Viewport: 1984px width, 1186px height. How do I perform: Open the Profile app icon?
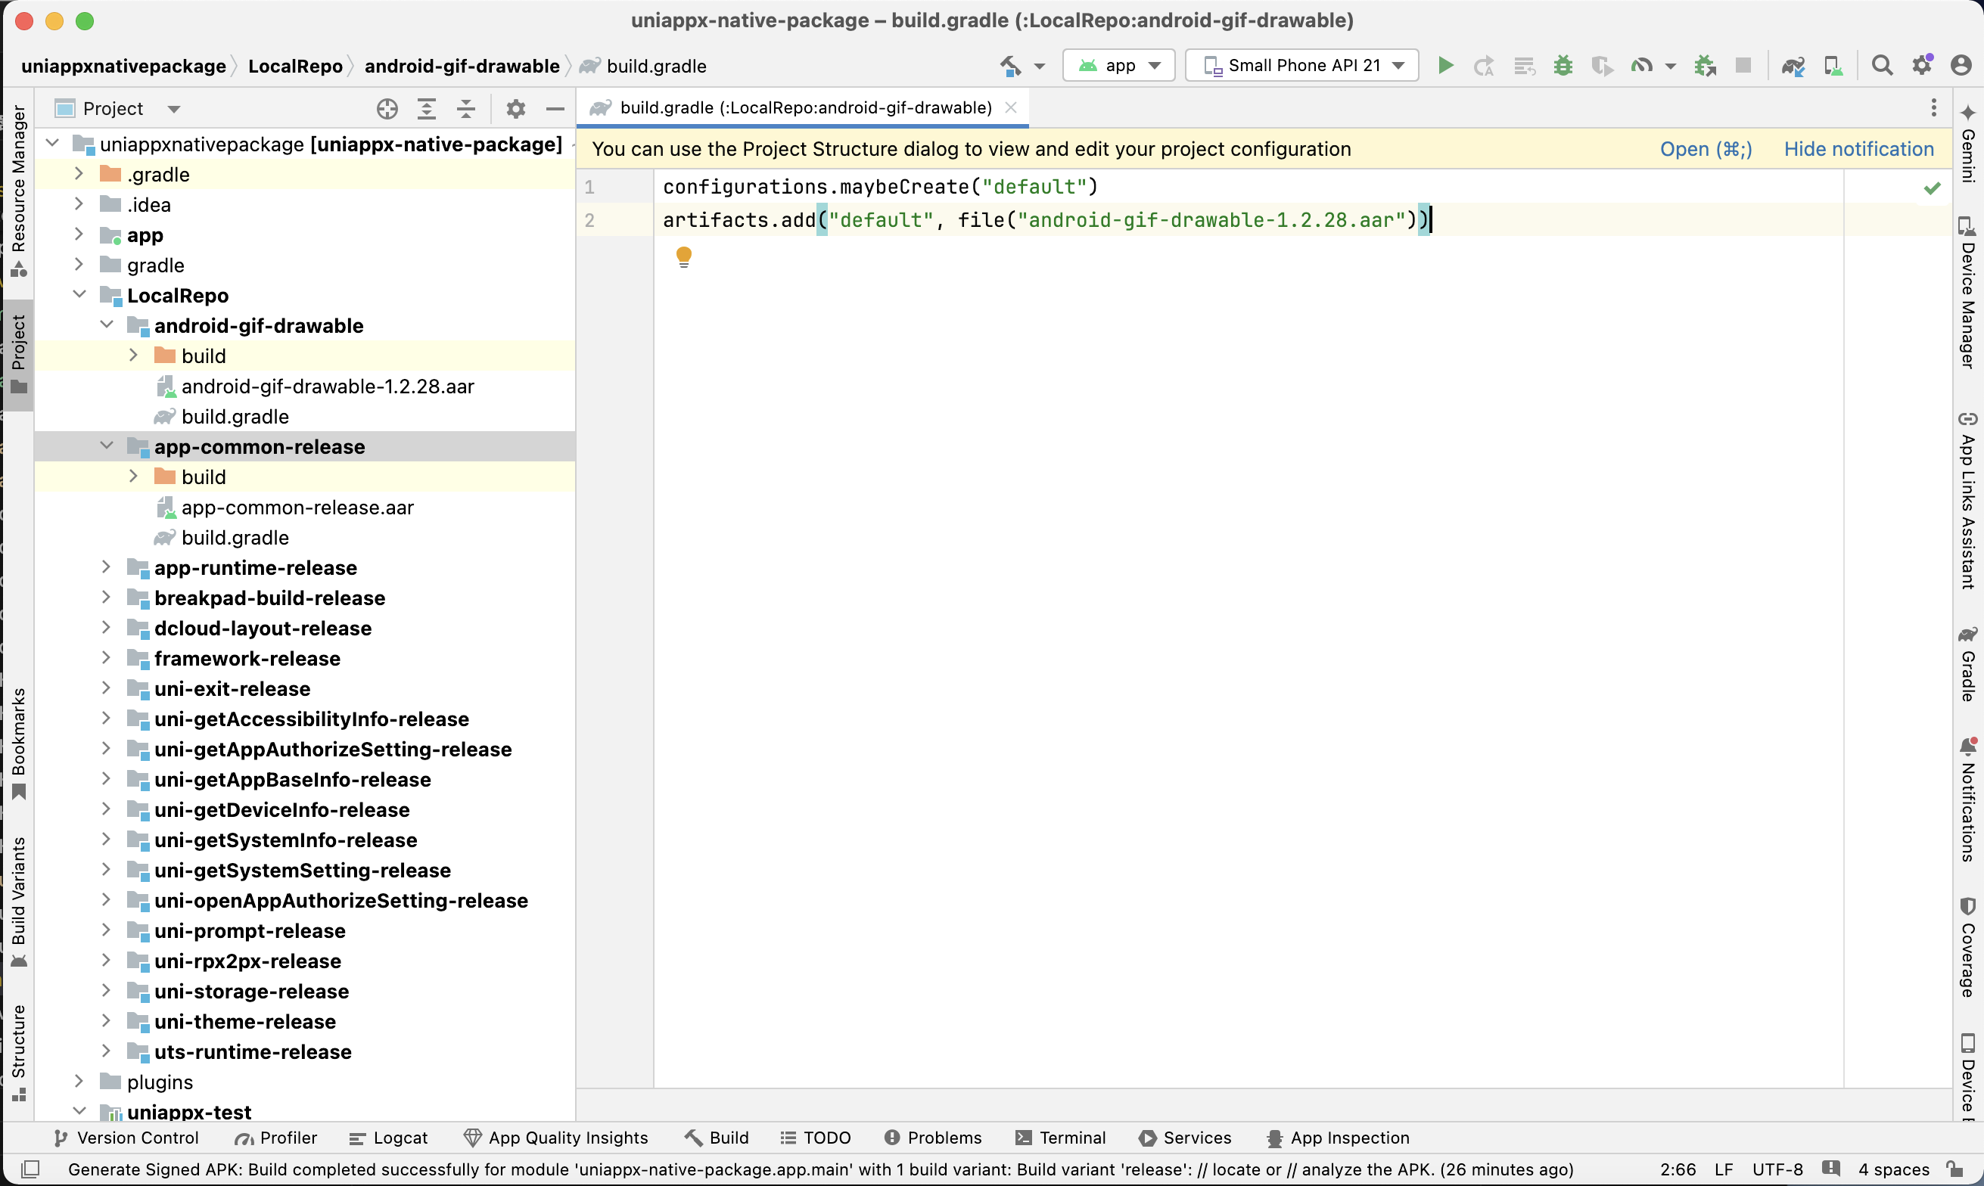[x=1641, y=66]
